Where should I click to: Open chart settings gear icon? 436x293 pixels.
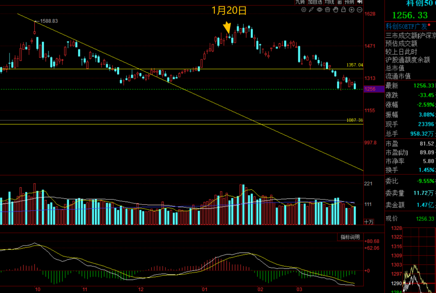[x=303, y=10]
